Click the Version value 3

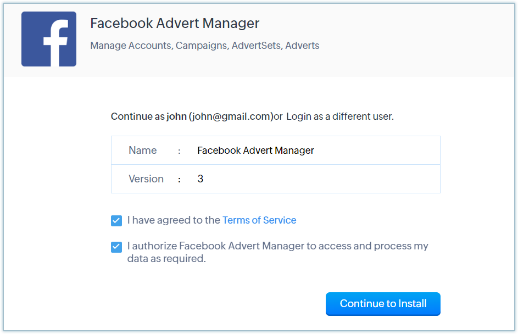tap(200, 179)
